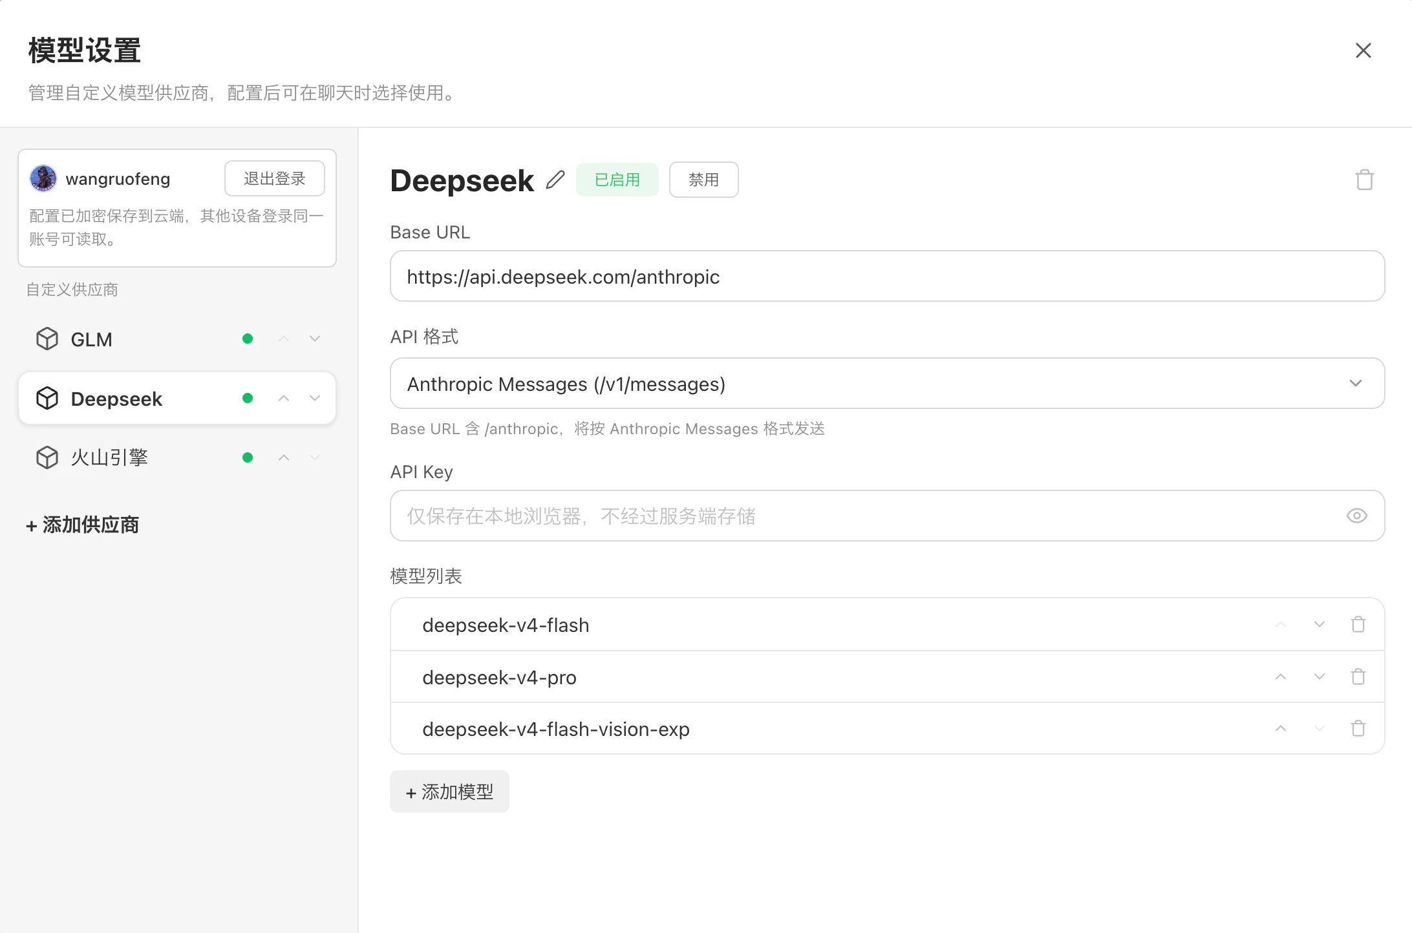Image resolution: width=1412 pixels, height=933 pixels.
Task: Click 添加模型 to add a model
Action: pos(449,791)
